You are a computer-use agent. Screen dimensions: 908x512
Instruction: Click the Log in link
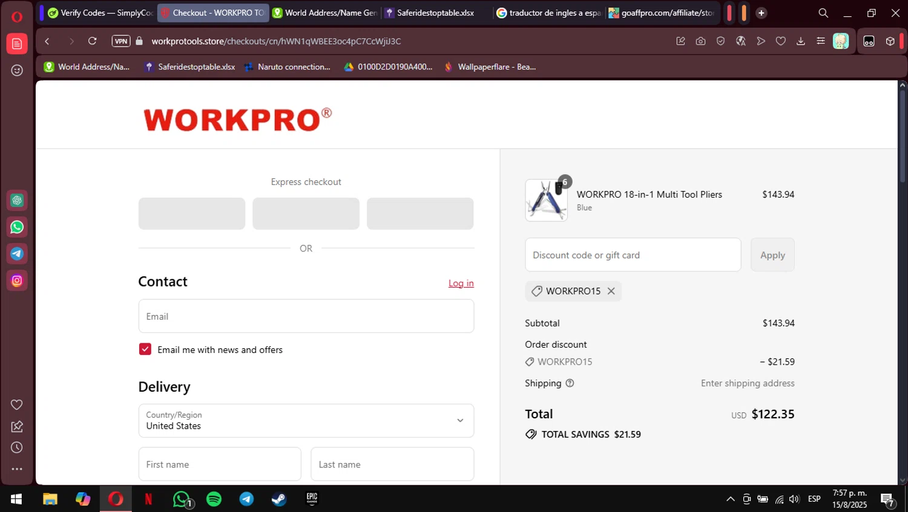pos(461,283)
